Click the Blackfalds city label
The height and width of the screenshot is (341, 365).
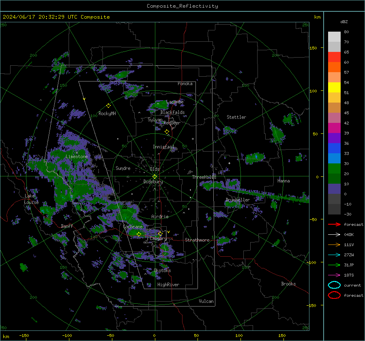[x=172, y=112]
